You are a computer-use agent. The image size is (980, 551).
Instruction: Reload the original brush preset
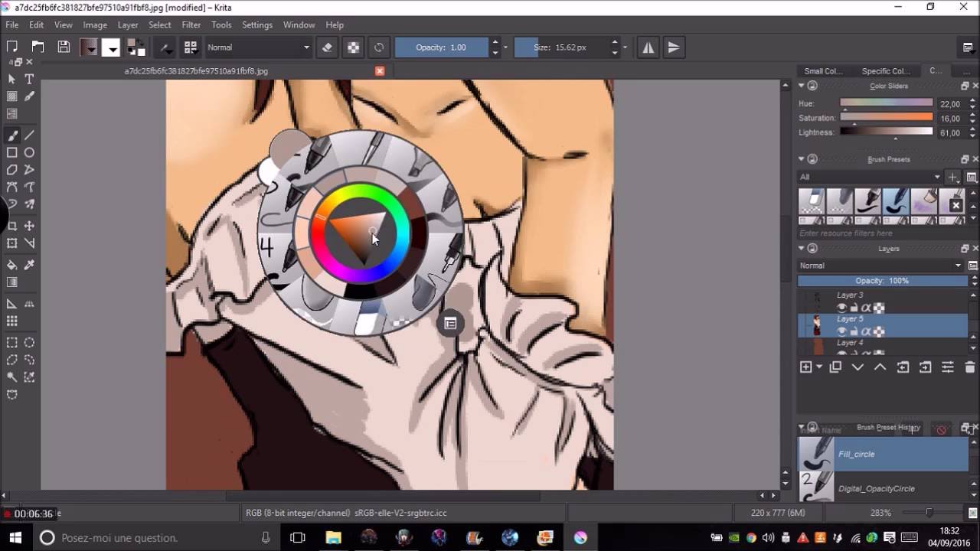(x=379, y=47)
